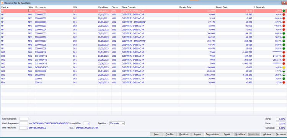Click the red status circle for document 0000000023
The image size is (287, 138).
point(284,15)
